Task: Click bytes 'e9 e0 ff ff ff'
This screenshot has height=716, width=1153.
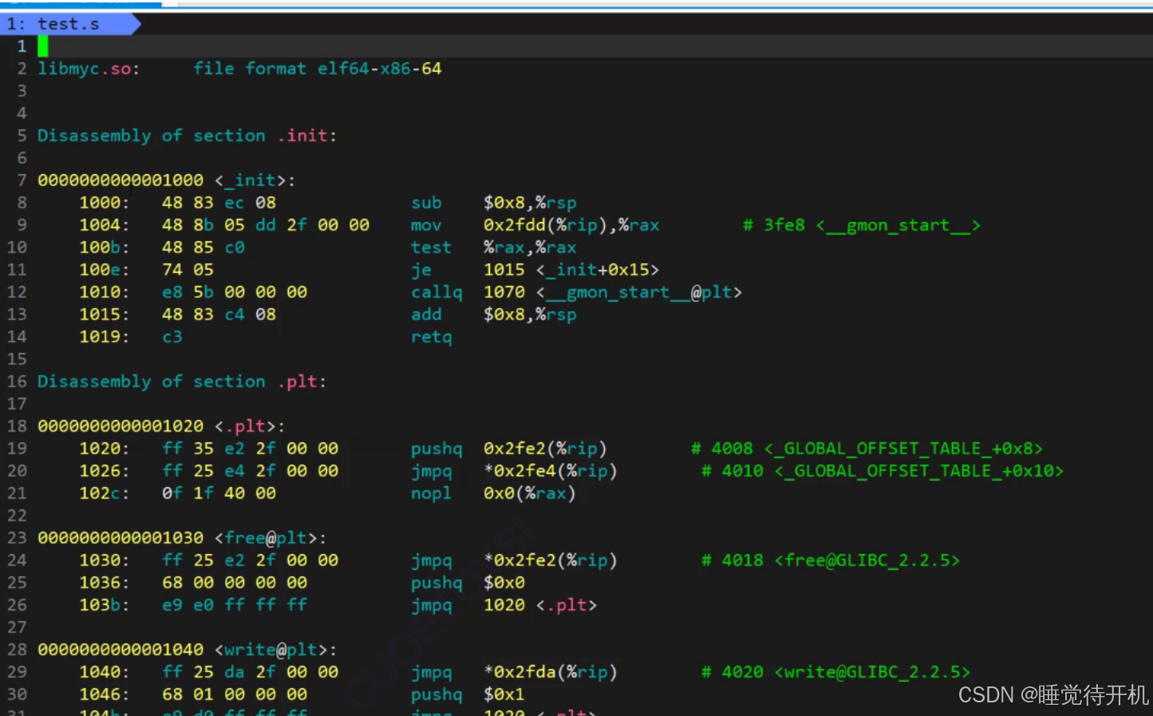Action: pyautogui.click(x=235, y=605)
